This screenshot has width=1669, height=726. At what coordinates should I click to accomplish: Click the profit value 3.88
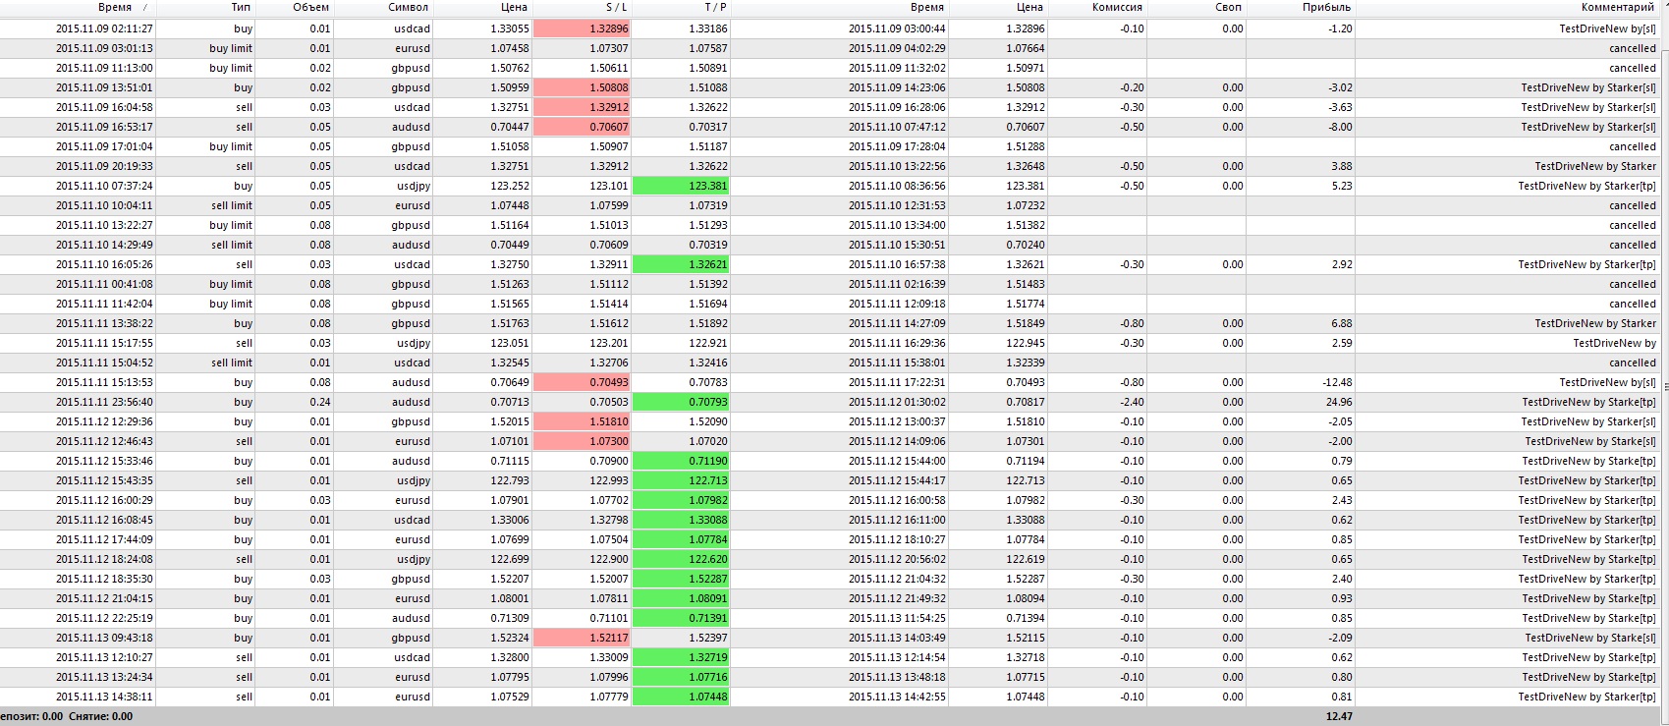tap(1342, 166)
